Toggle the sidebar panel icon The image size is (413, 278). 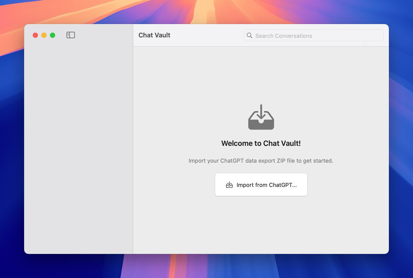[71, 35]
